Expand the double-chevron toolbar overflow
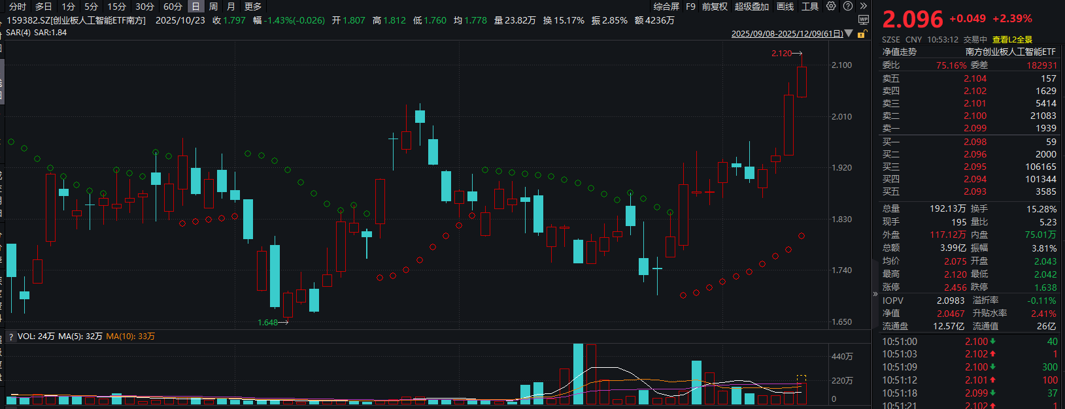The image size is (1065, 409). 863,6
